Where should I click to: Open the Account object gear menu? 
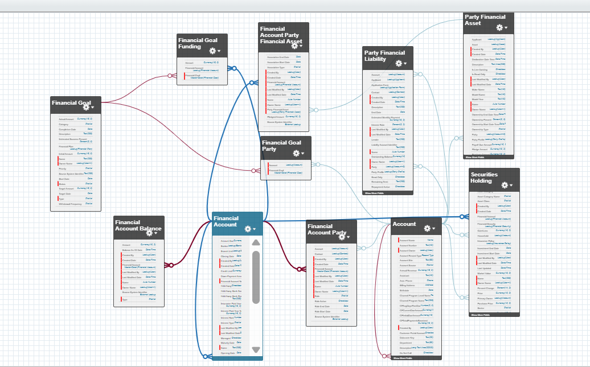pyautogui.click(x=429, y=228)
